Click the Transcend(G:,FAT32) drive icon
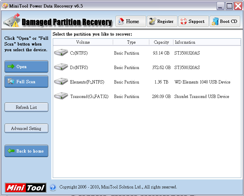The height and width of the screenshot is (196, 244). click(x=61, y=96)
